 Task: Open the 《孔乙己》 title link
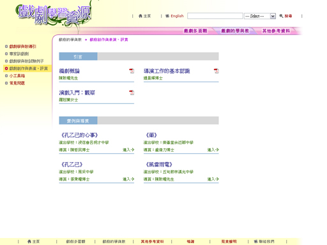pos(72,165)
